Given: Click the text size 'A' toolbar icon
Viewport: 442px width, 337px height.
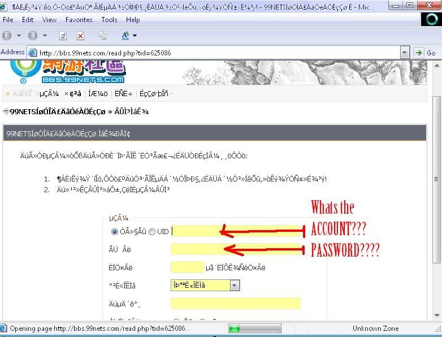Looking at the screenshot, I should pos(125,36).
